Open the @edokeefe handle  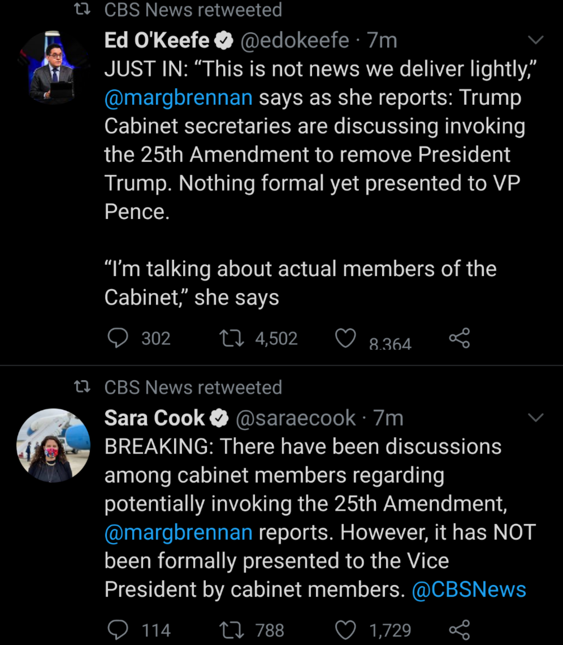[x=295, y=40]
